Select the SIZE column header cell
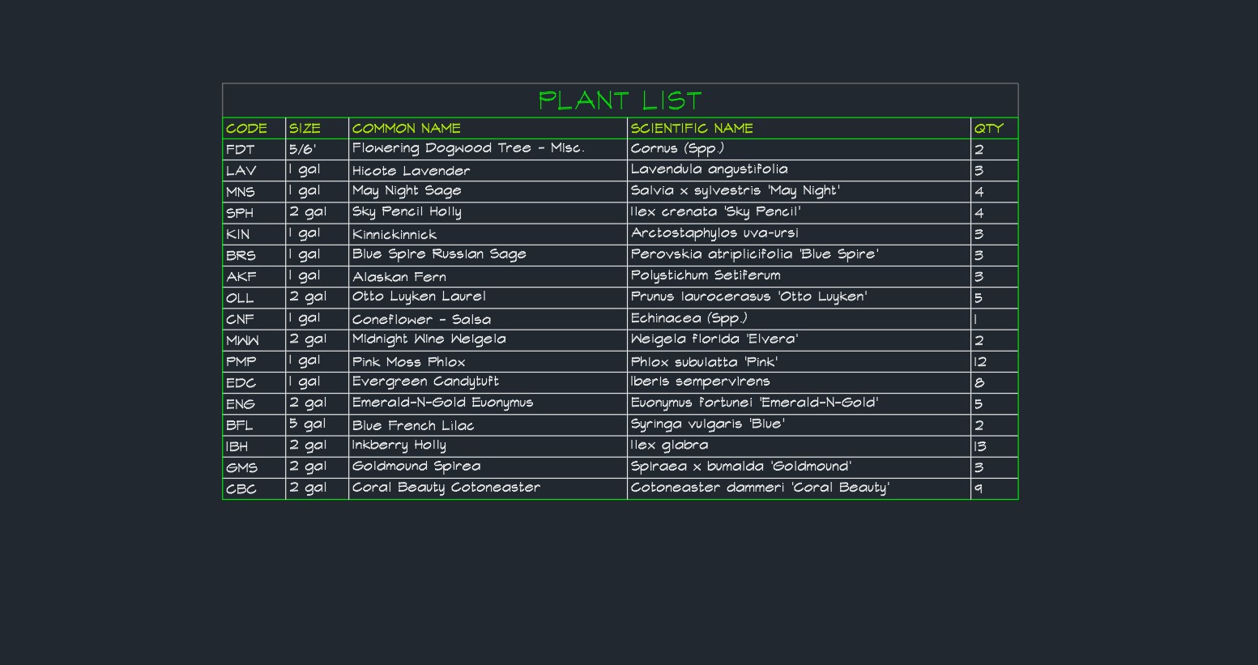Image resolution: width=1258 pixels, height=665 pixels. click(x=317, y=129)
